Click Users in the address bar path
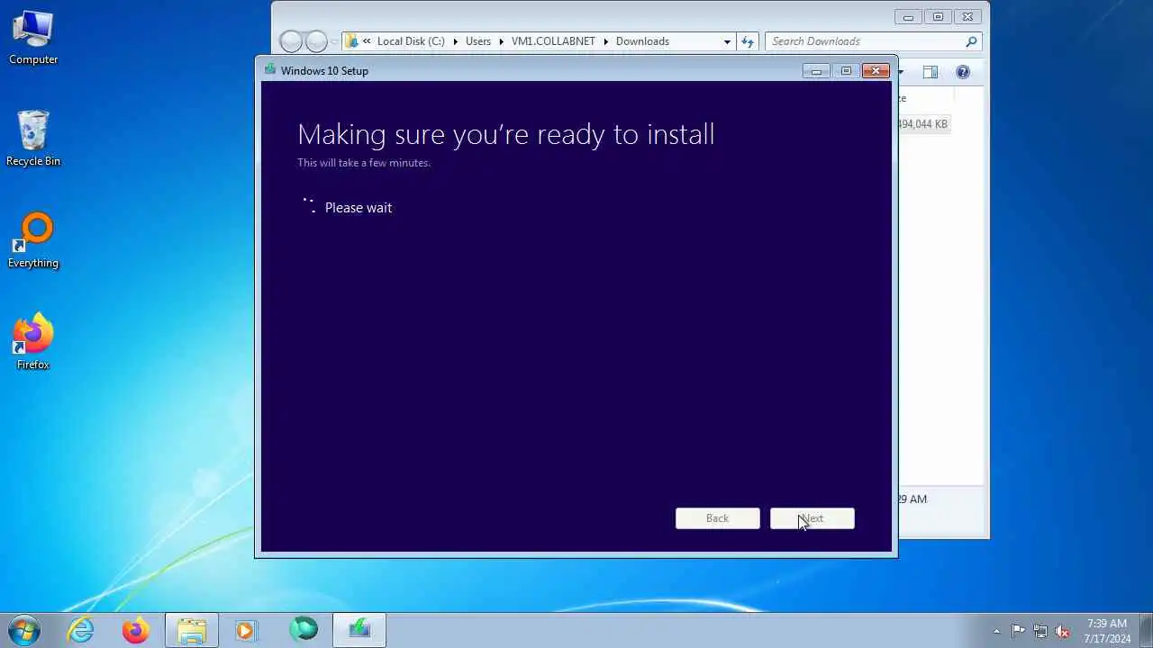The height and width of the screenshot is (648, 1153). 478,41
